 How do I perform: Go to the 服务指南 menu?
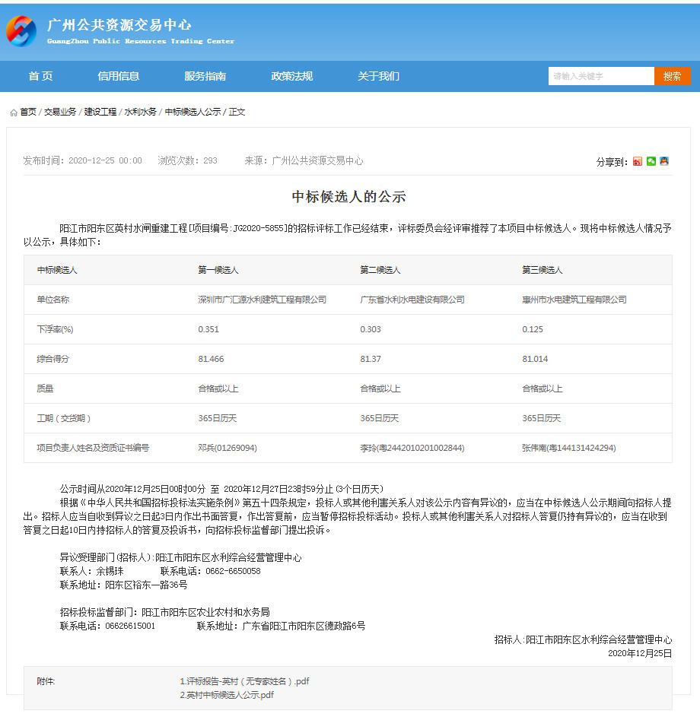(x=205, y=76)
